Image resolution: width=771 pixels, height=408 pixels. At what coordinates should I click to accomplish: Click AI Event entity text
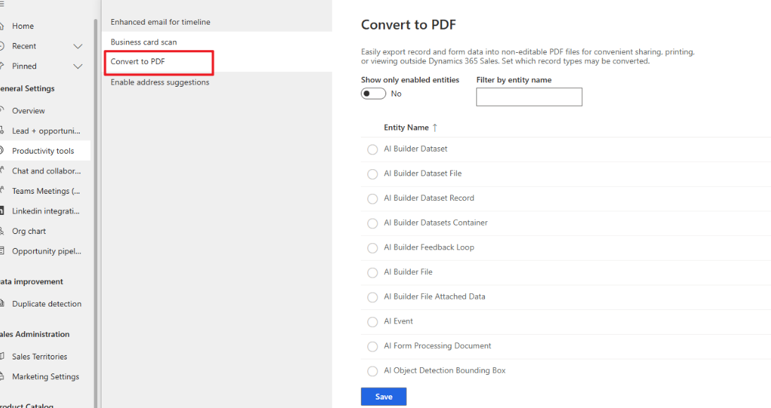tap(398, 321)
